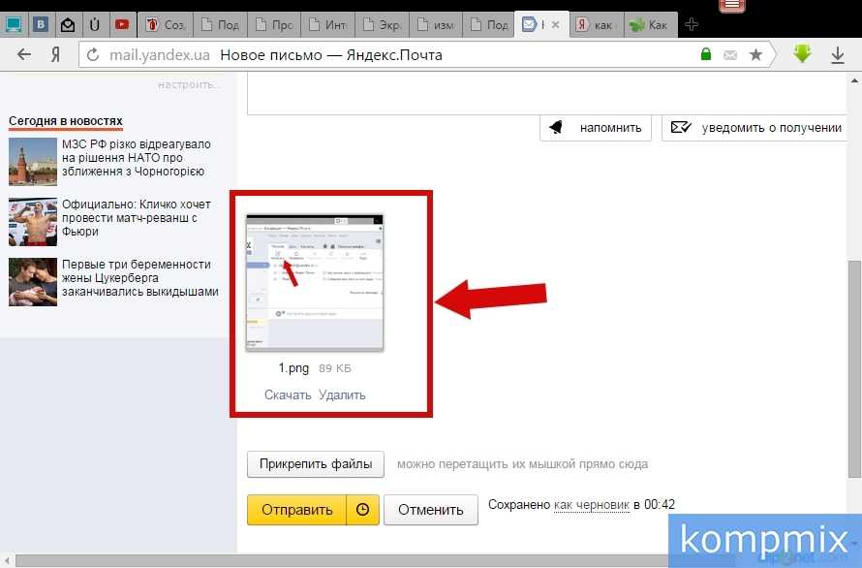
Task: Click the attachment name 1.png
Action: click(293, 368)
